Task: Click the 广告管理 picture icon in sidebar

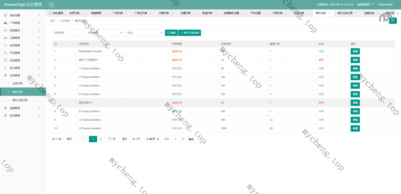Action: (x=5, y=23)
